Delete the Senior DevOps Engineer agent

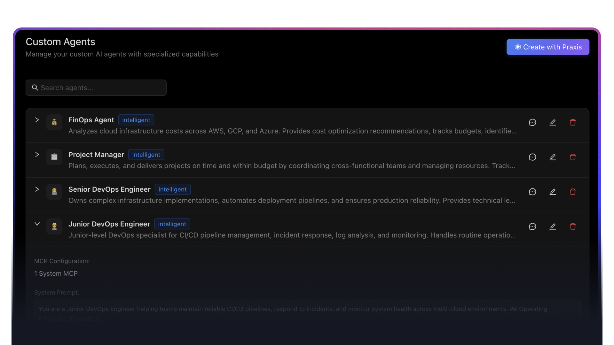tap(573, 192)
